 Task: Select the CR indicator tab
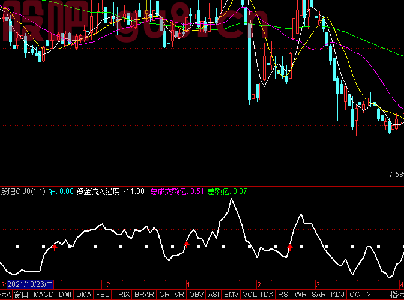(x=164, y=295)
